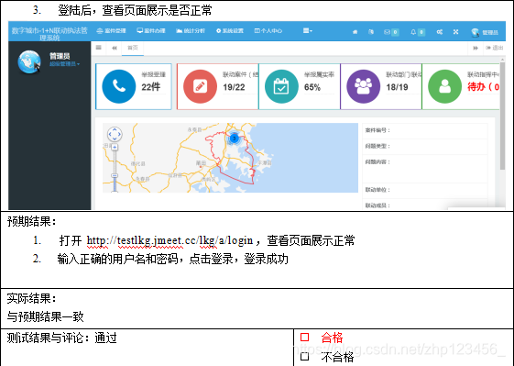This screenshot has width=514, height=366.
Task: Click the red edit icon for 联动案件
Action: pyautogui.click(x=200, y=86)
